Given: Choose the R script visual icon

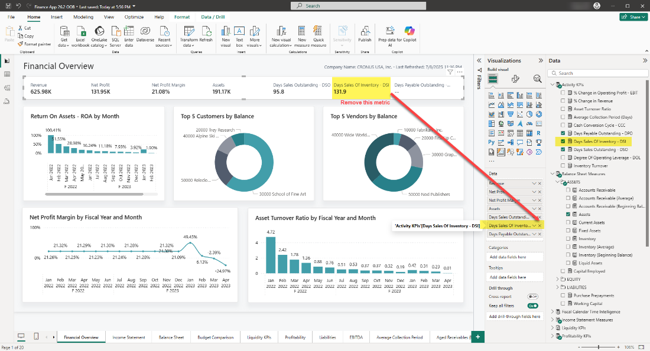Looking at the screenshot, I should [538, 133].
